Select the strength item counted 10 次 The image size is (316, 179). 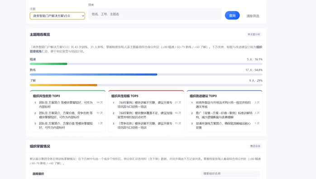[68, 115]
